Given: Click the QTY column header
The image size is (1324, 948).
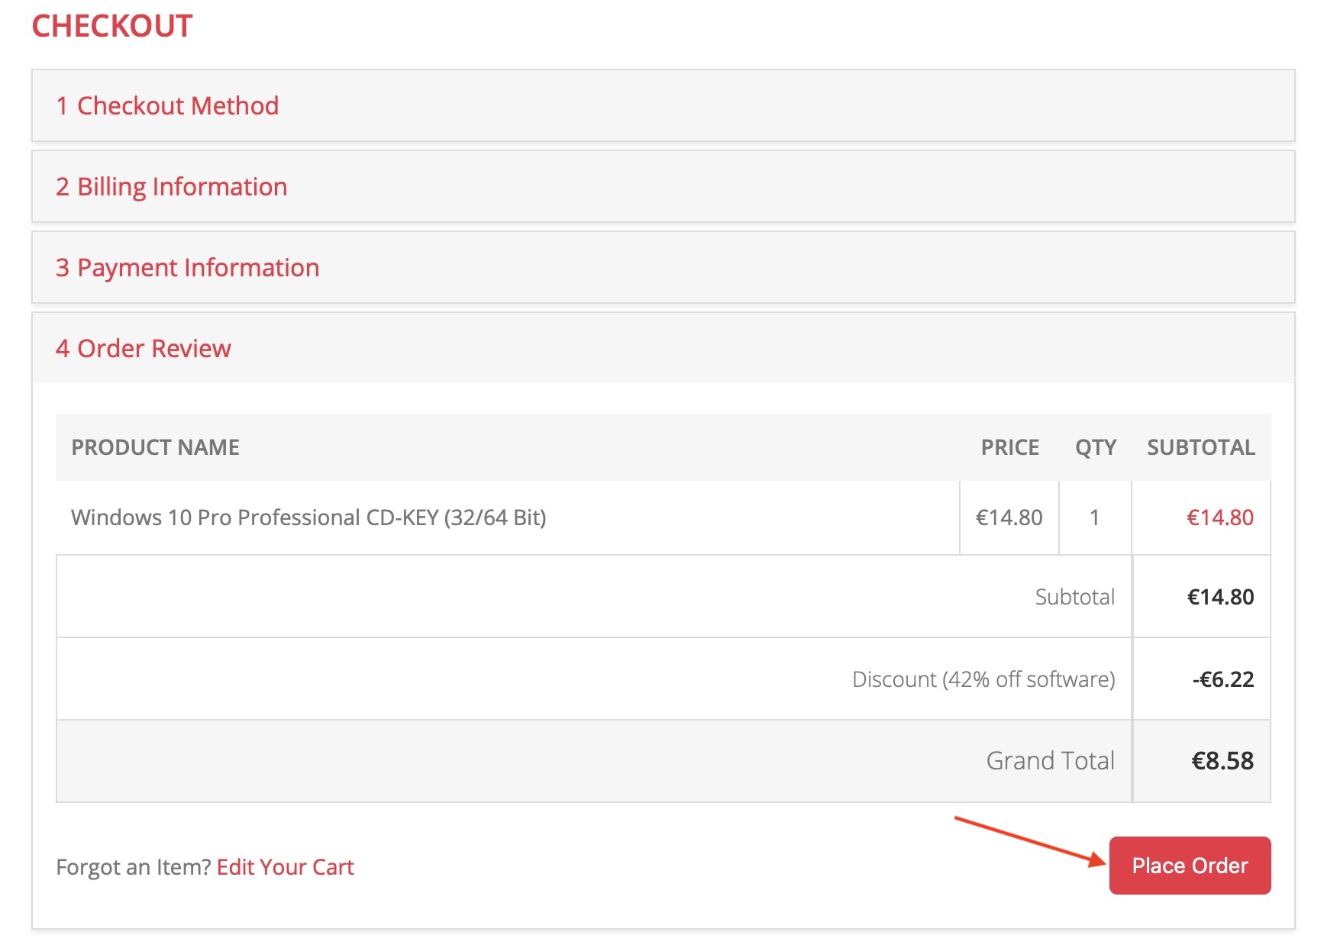Looking at the screenshot, I should point(1095,447).
